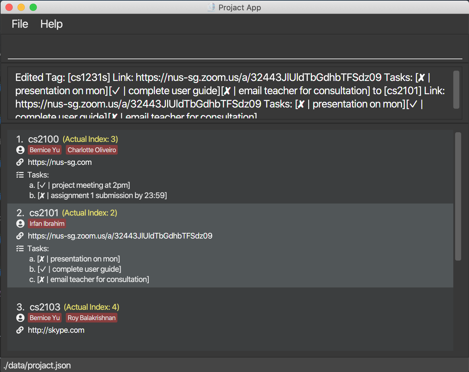Click the tasks list icon in cs2101 entry

20,249
